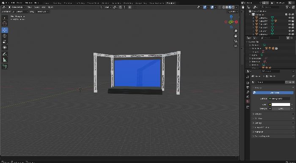Viewport: 296px width, 163px height.
Task: Toggle camera view with the camera icon
Action: click(x=236, y=41)
